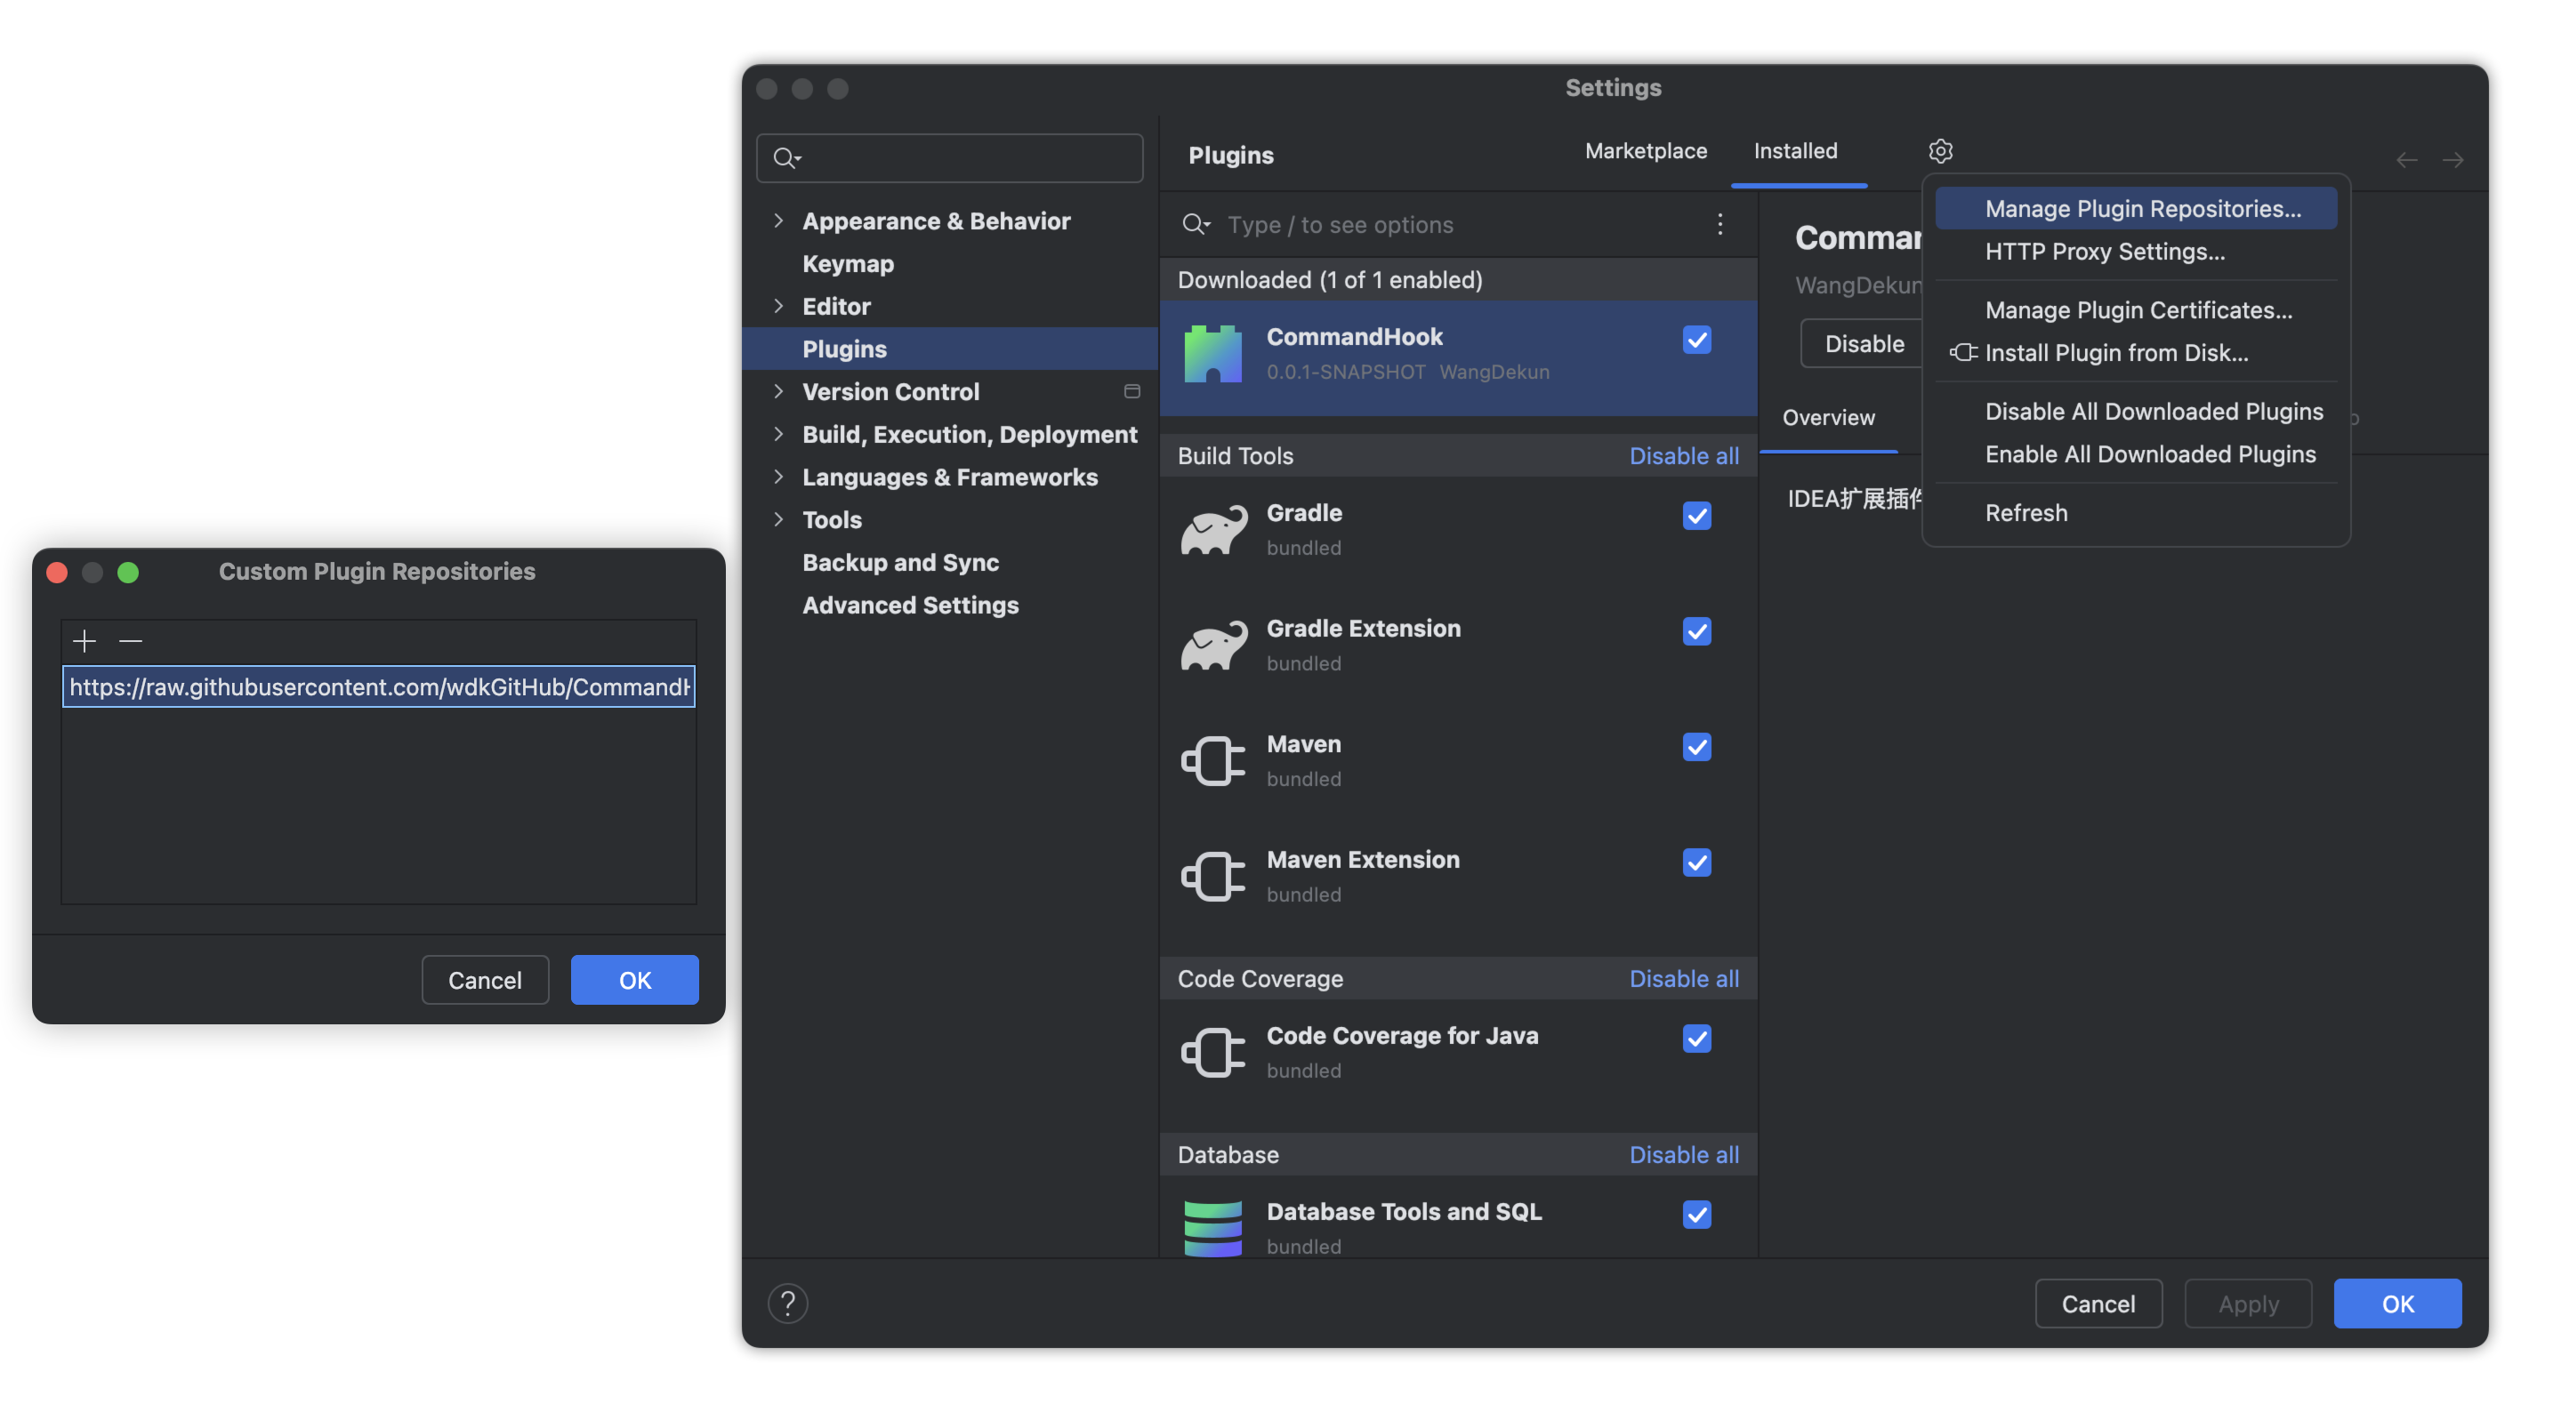The height and width of the screenshot is (1412, 2553).
Task: Choose Install Plugin from Disk menu item
Action: click(2116, 353)
